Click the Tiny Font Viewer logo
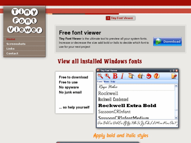The image size is (191, 143). click(x=25, y=21)
